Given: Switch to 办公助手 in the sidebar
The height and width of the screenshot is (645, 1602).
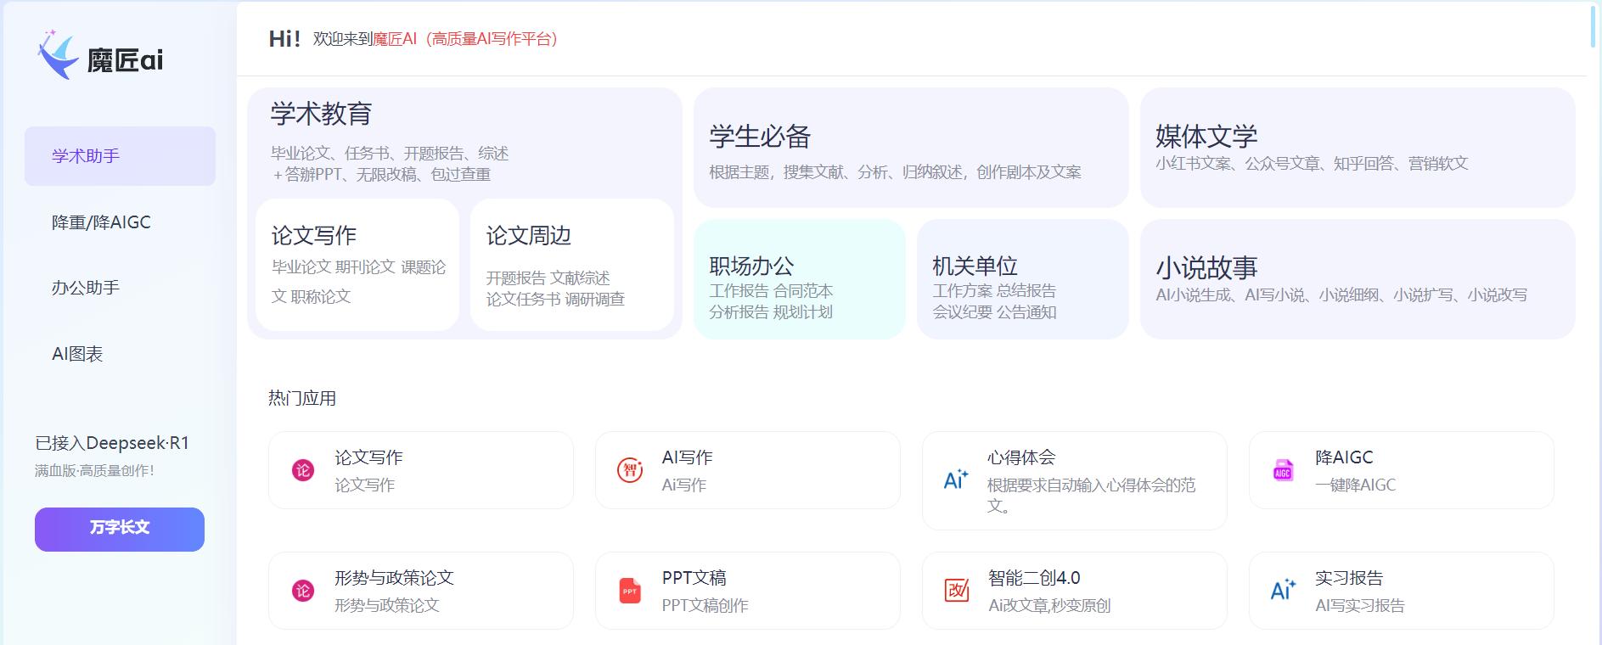Looking at the screenshot, I should (x=120, y=288).
